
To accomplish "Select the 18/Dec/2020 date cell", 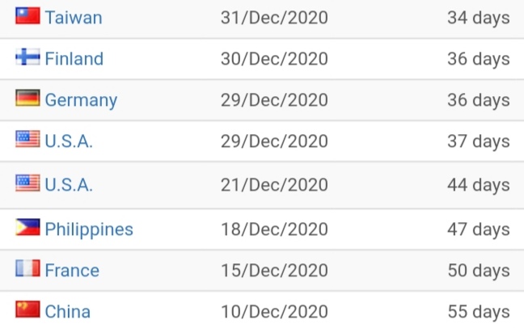I will click(274, 229).
